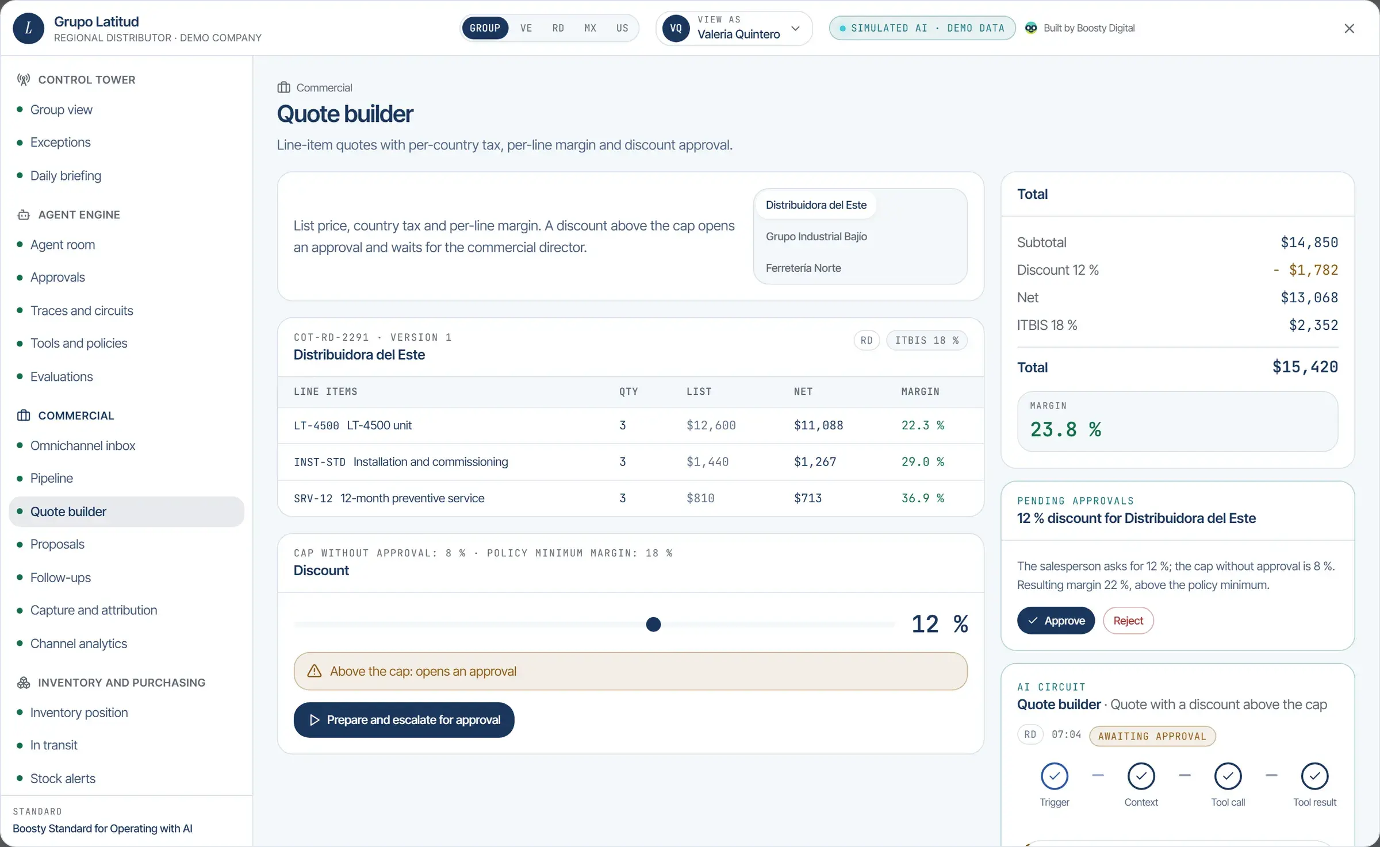Image resolution: width=1380 pixels, height=847 pixels.
Task: Select Grupo Industrial Bajío customer
Action: (x=816, y=237)
